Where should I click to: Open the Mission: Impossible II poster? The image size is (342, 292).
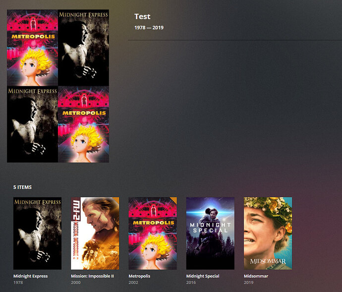point(95,234)
